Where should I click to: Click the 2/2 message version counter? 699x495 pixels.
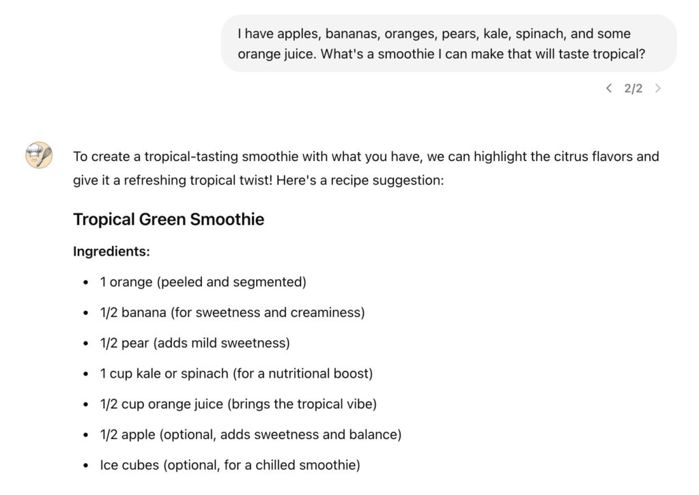pyautogui.click(x=633, y=89)
